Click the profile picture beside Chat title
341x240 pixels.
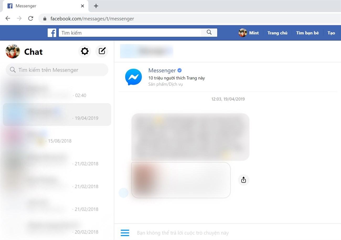(x=13, y=51)
